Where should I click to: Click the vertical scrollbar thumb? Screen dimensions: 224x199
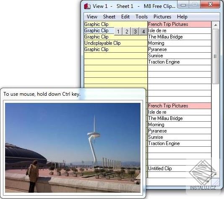coord(216,56)
